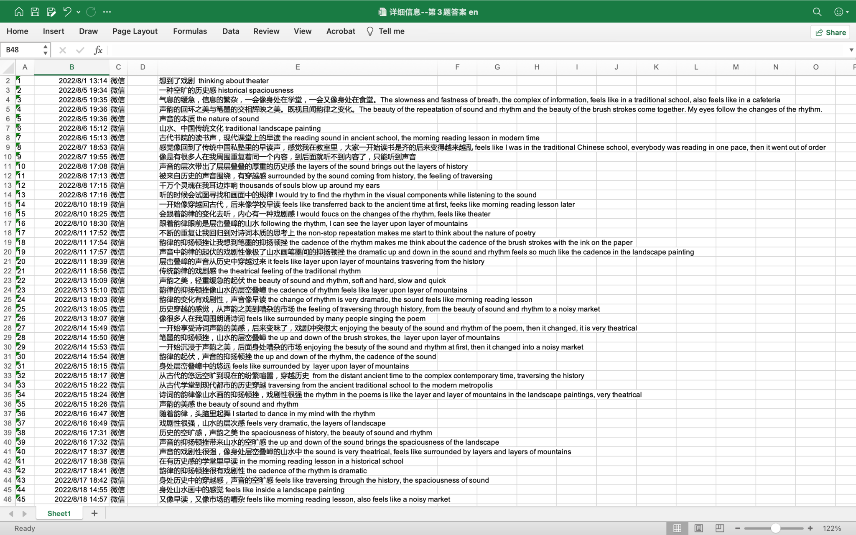Click the Save As icon with pencil
The height and width of the screenshot is (535, 856).
51,12
